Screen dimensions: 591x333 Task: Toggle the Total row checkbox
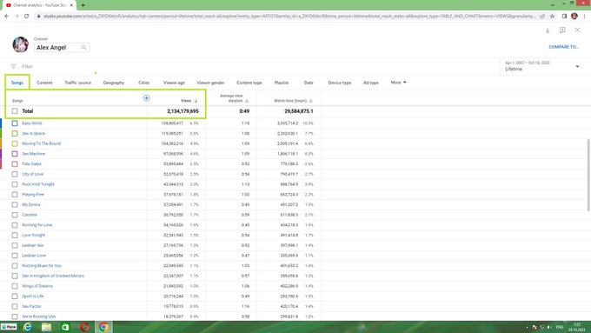click(x=15, y=111)
